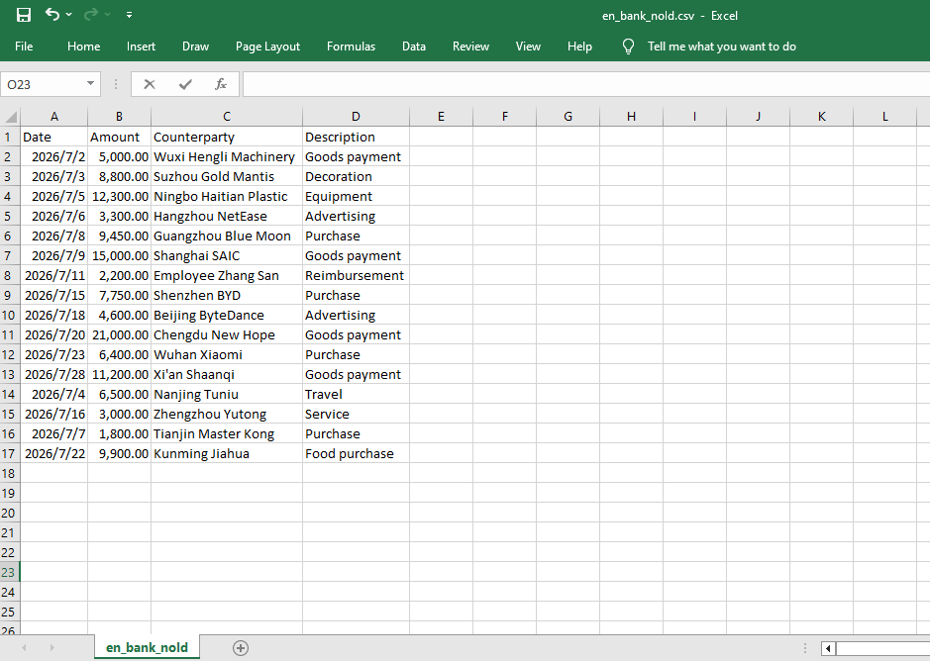Image resolution: width=930 pixels, height=661 pixels.
Task: Open the File tab
Action: click(x=24, y=47)
